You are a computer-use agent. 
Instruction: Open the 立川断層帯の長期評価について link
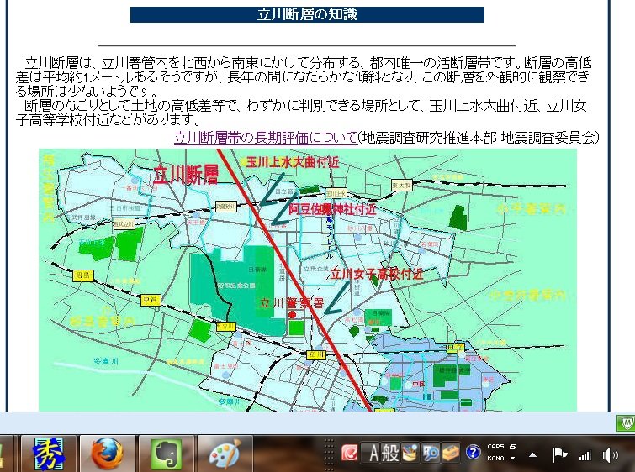pos(266,138)
